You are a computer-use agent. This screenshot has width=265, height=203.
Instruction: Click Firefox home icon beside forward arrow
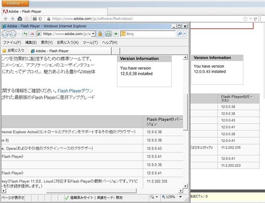click(20, 19)
